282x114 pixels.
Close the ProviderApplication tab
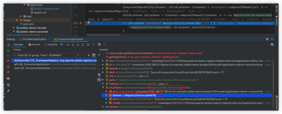[x=49, y=39]
